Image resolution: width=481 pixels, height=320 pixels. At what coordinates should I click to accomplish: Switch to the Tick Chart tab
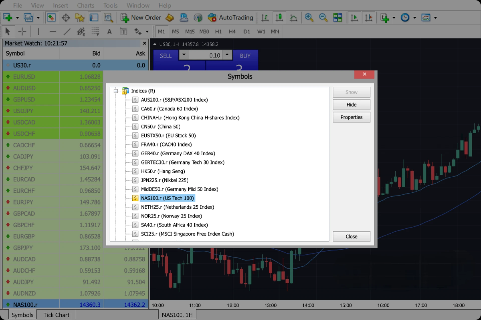point(56,315)
